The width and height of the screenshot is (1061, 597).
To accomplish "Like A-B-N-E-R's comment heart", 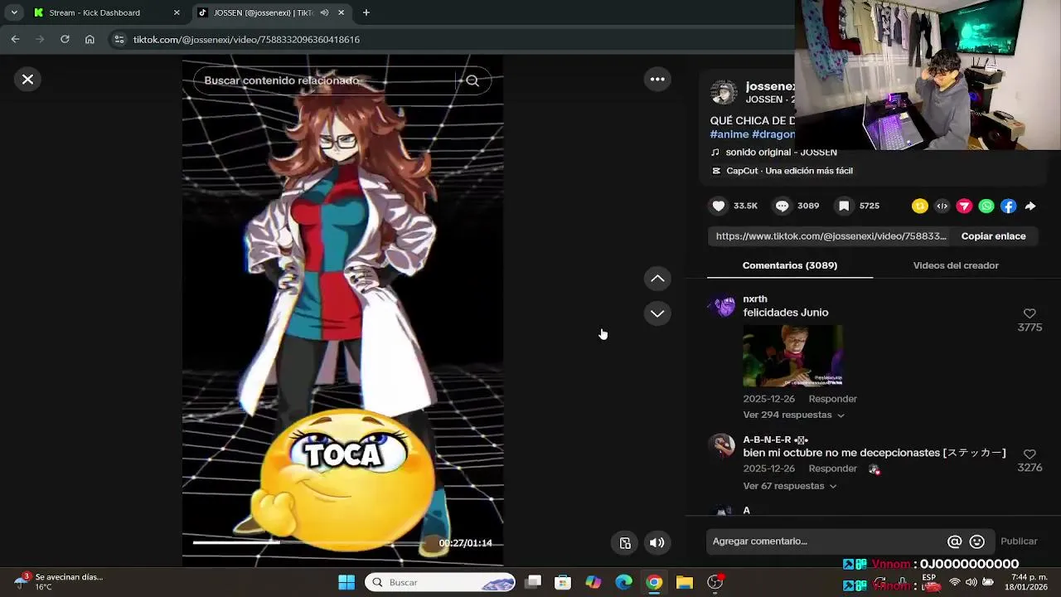I will coord(1030,454).
